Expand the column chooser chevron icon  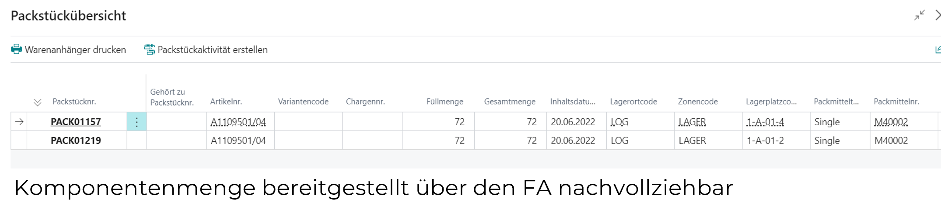38,102
